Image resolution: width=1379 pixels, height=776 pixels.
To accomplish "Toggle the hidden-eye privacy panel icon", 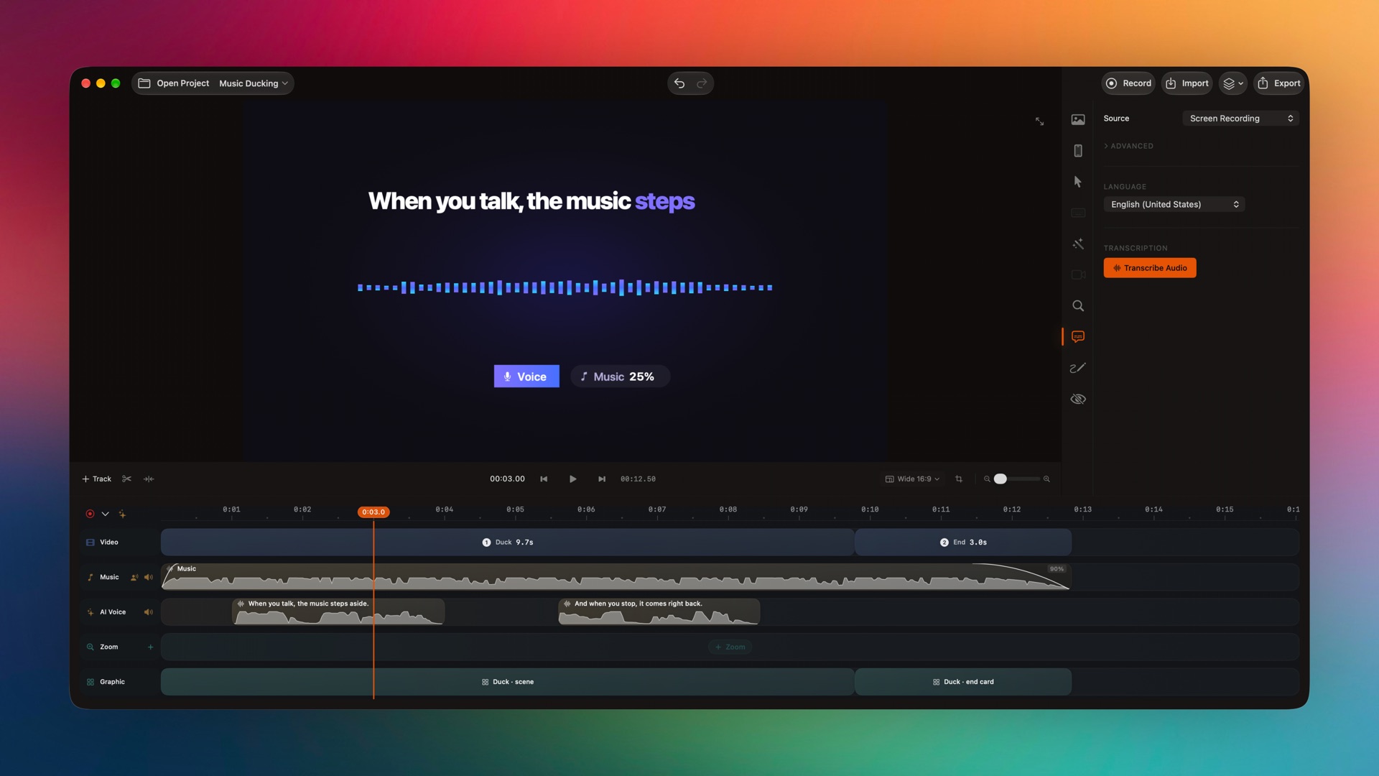I will point(1077,399).
